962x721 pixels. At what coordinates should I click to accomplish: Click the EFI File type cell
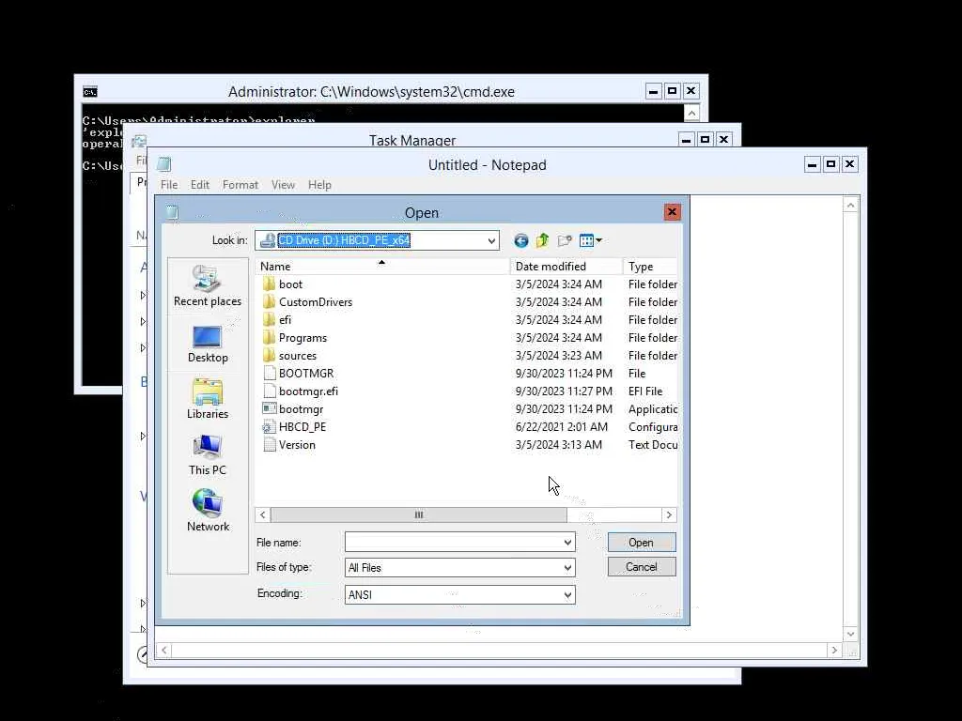coord(645,391)
